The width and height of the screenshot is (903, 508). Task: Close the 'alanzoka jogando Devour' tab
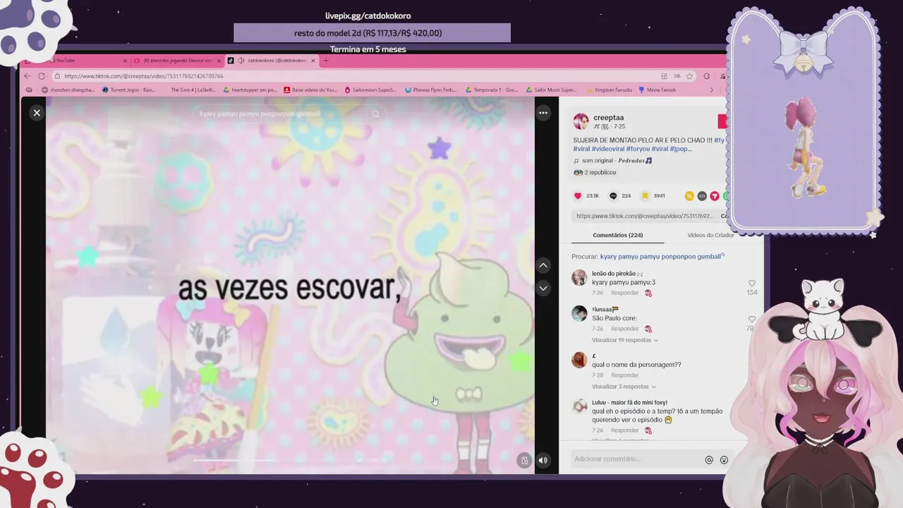(219, 61)
